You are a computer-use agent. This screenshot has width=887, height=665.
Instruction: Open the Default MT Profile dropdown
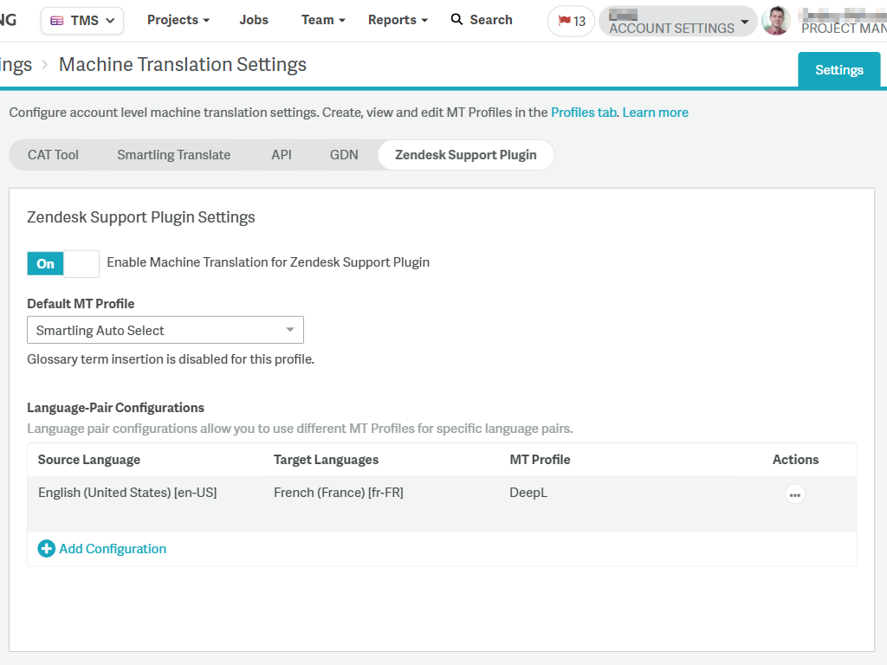[x=289, y=330]
